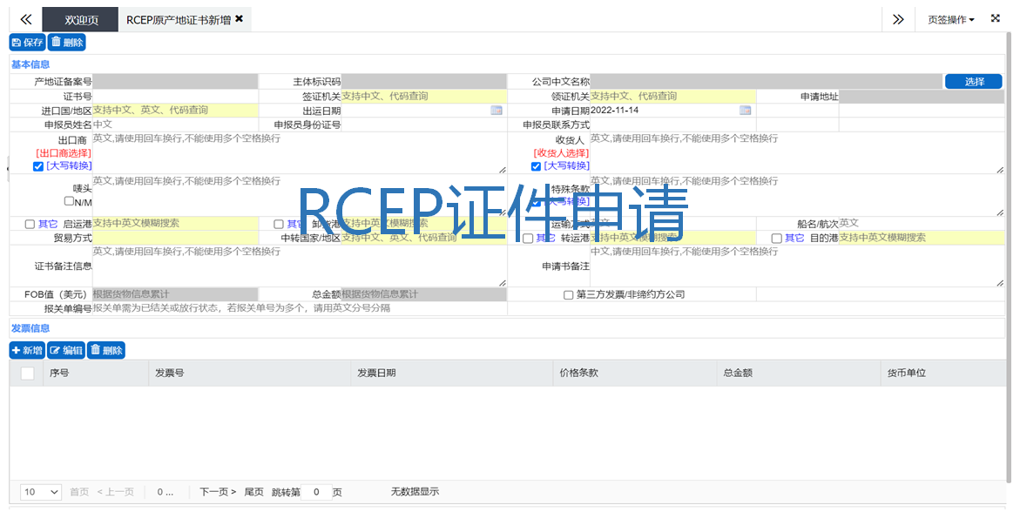Image resolution: width=1020 pixels, height=512 pixels.
Task: Click the 收货人 text area
Action: [797, 153]
